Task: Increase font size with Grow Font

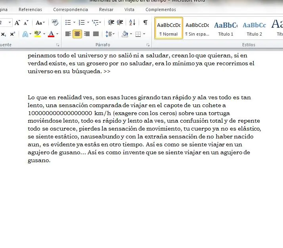Action: click(17, 23)
